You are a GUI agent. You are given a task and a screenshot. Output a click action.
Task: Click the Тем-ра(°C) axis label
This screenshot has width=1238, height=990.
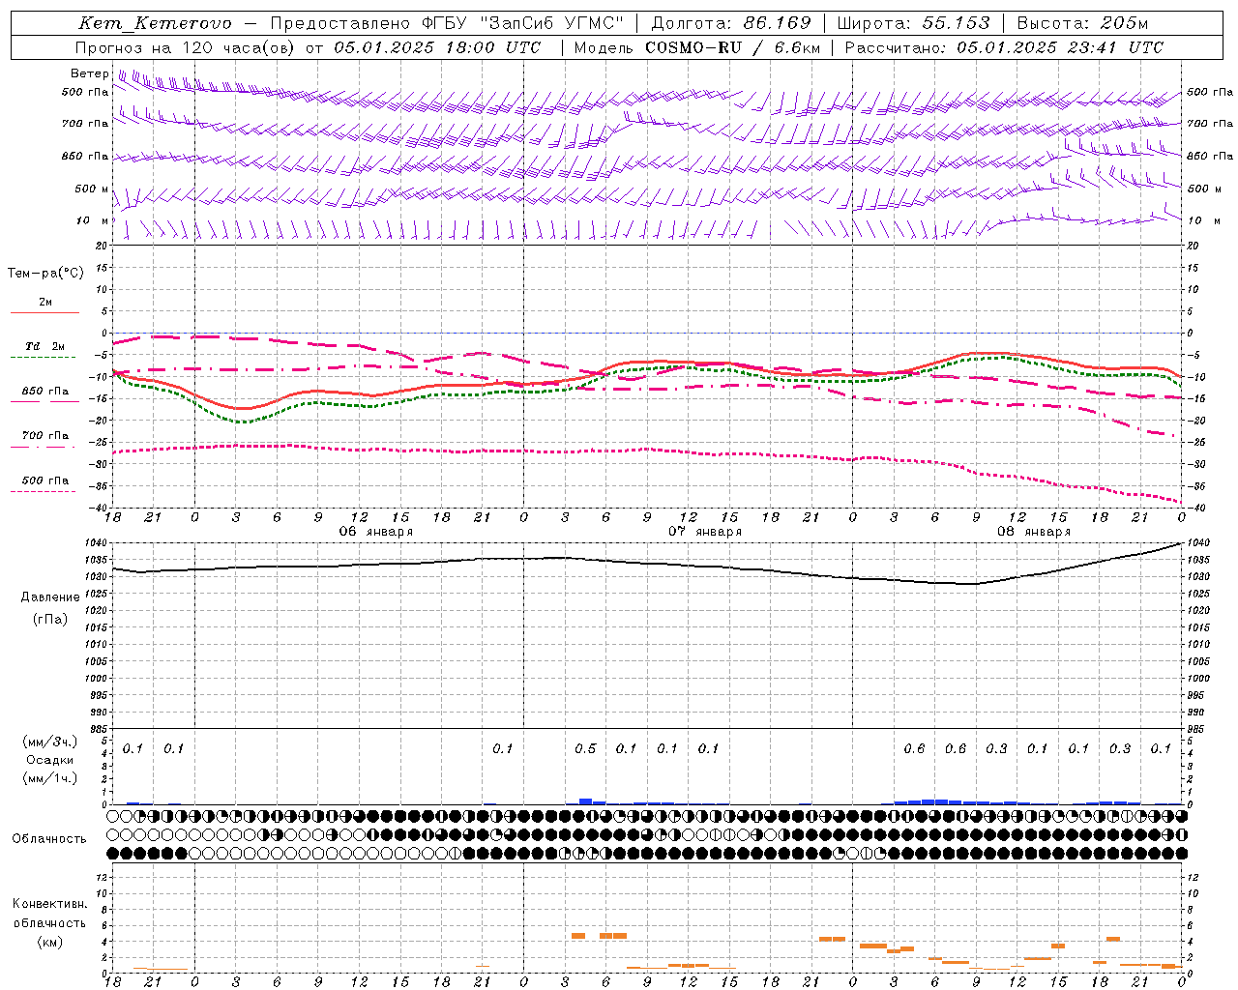(45, 274)
